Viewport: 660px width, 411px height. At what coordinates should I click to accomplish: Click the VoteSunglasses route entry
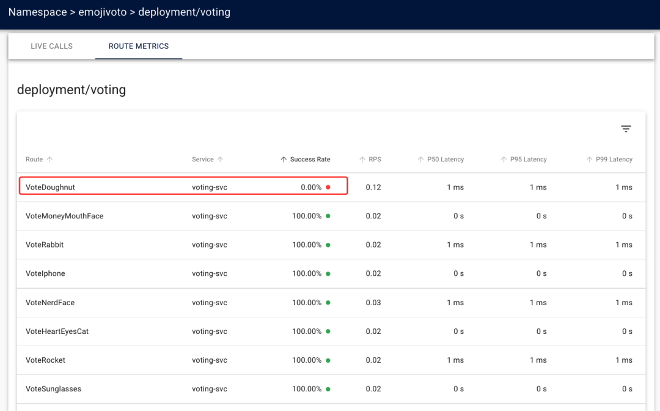[x=53, y=389]
